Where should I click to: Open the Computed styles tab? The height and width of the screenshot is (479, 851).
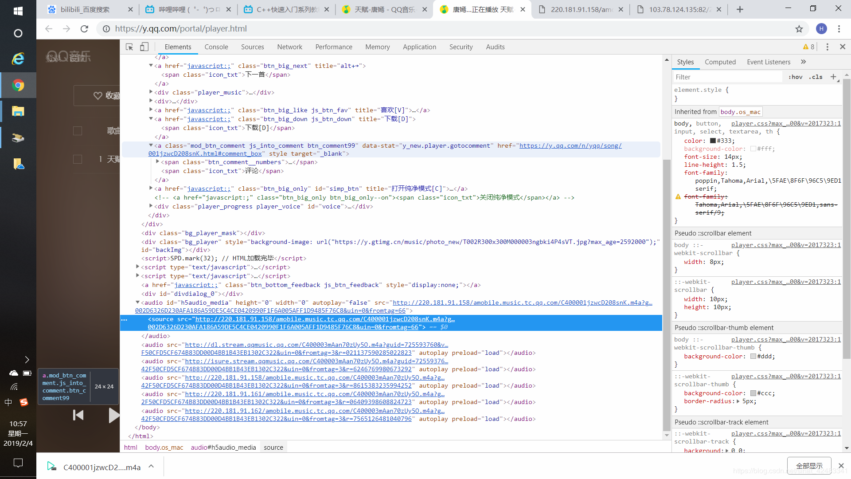(x=720, y=62)
